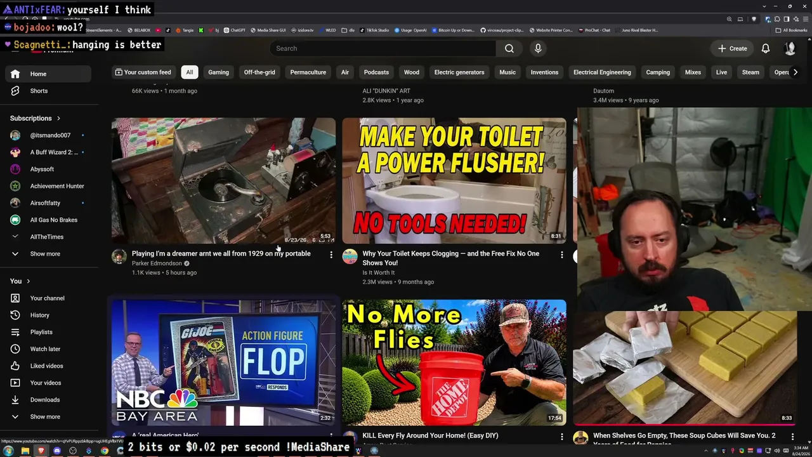The height and width of the screenshot is (457, 812).
Task: Open Windows Start menu
Action: tap(8, 451)
